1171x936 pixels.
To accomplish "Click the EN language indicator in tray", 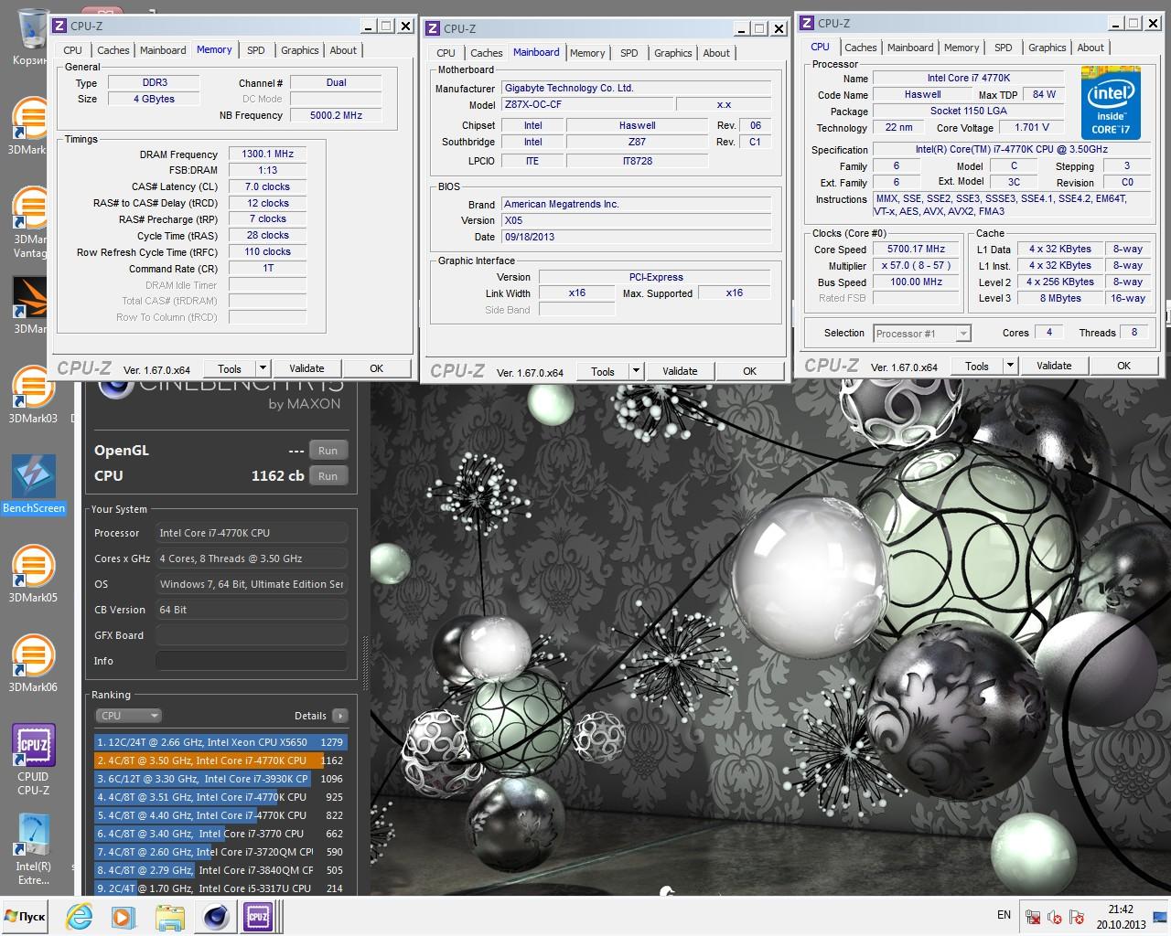I will [1004, 915].
